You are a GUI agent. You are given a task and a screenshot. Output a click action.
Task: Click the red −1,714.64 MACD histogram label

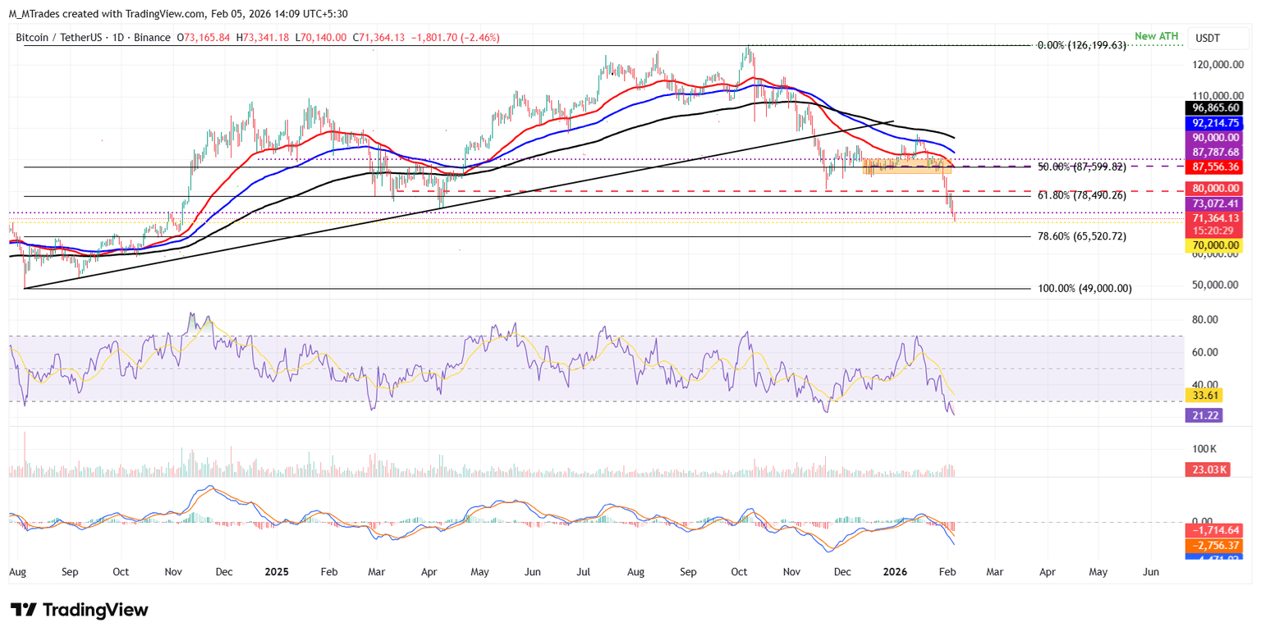coord(1213,530)
